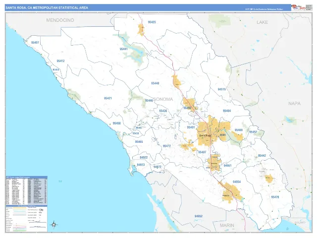Select ZIP code 94954 label
Screen dimensions: 317x238
point(237,182)
